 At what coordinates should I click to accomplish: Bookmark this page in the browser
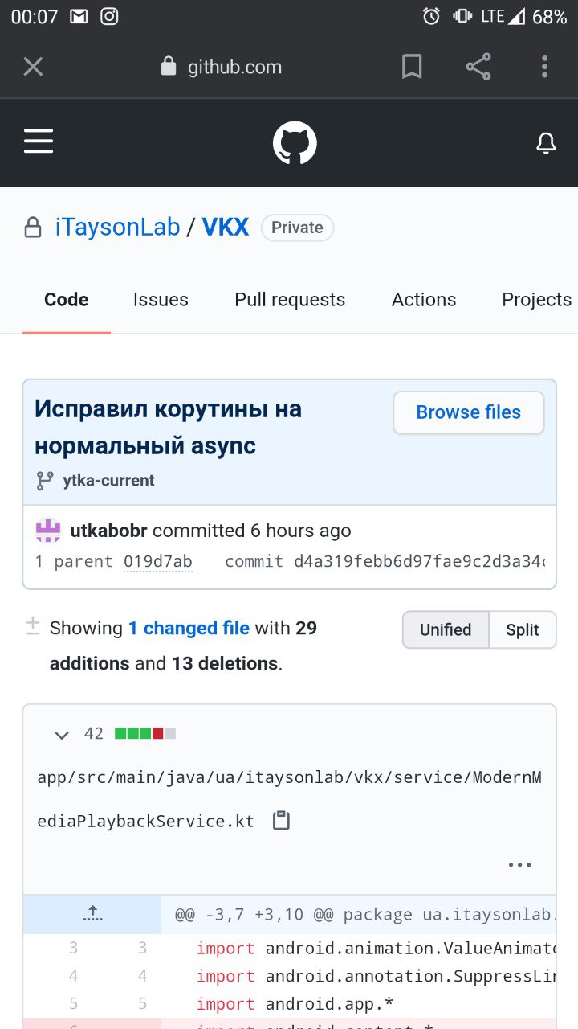click(x=412, y=67)
